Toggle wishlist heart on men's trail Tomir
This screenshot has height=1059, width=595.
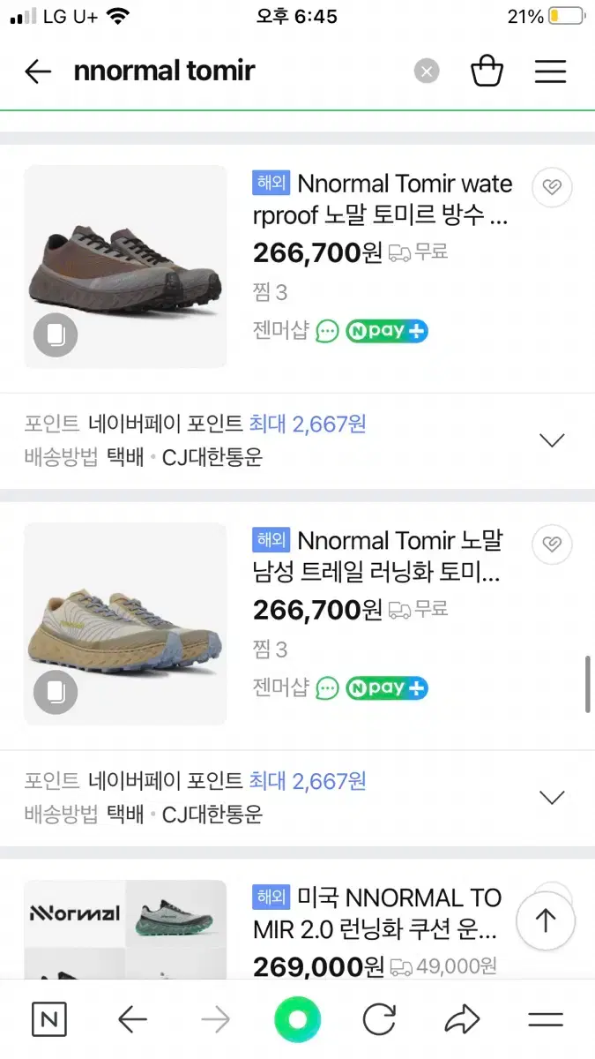(x=553, y=544)
